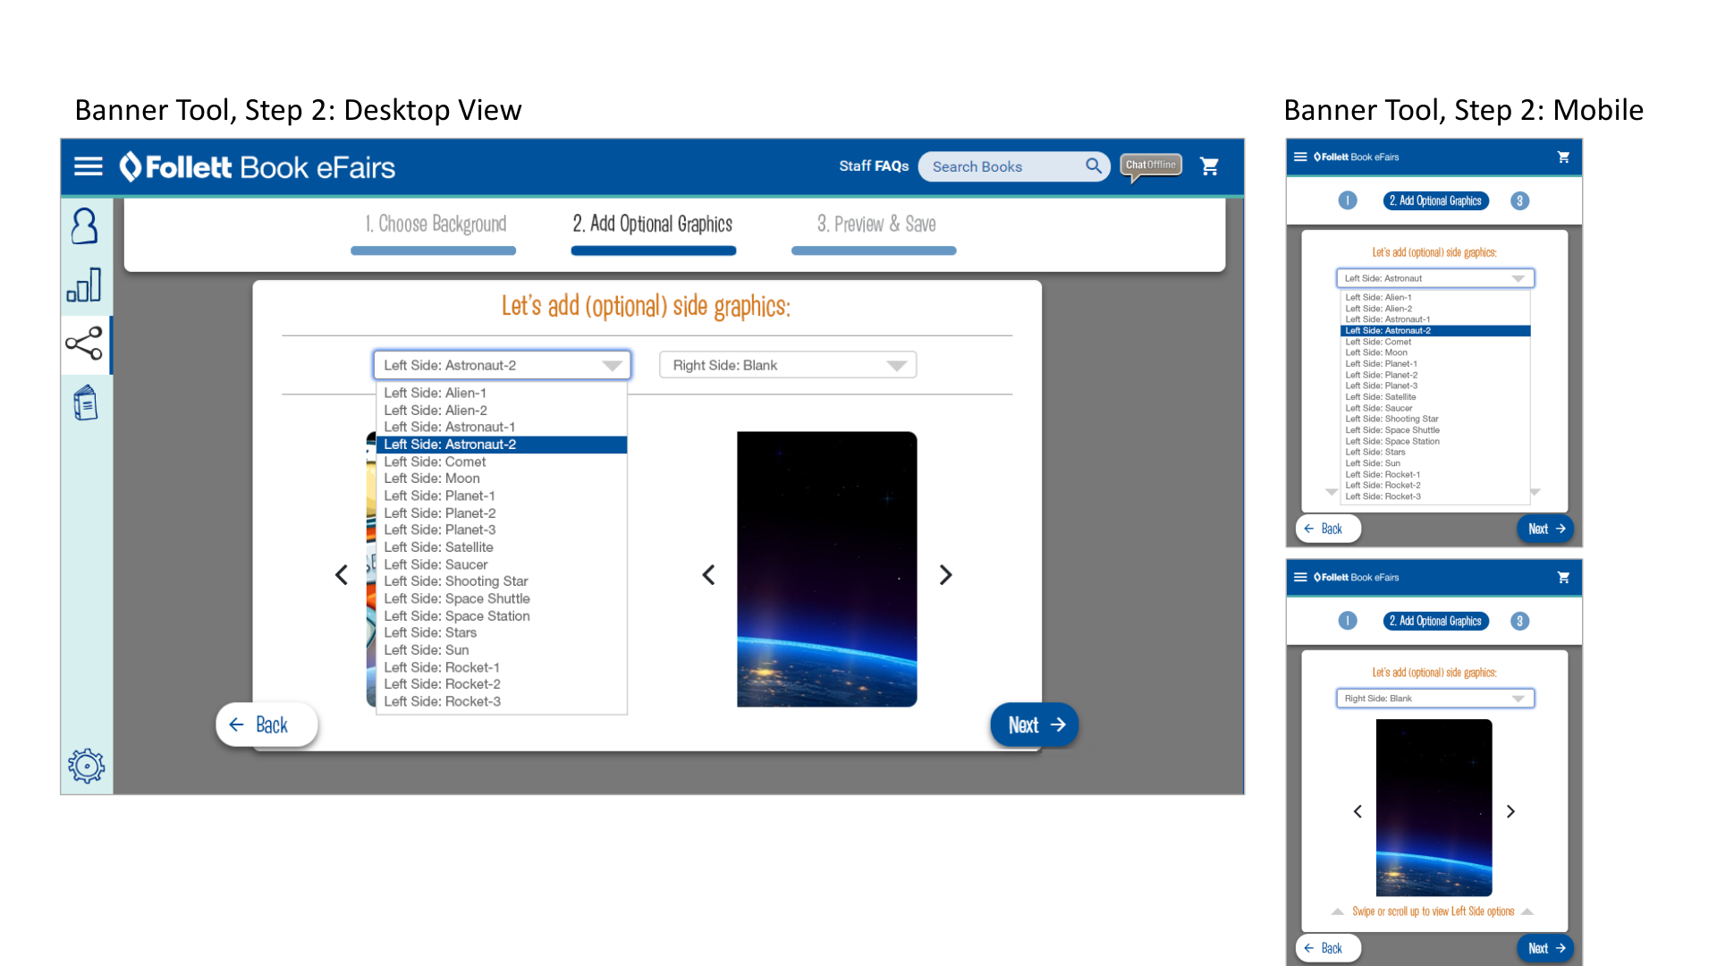Choose Left Side: Planet-3 in mobile list
Viewport: 1717px width, 966px height.
point(1435,386)
